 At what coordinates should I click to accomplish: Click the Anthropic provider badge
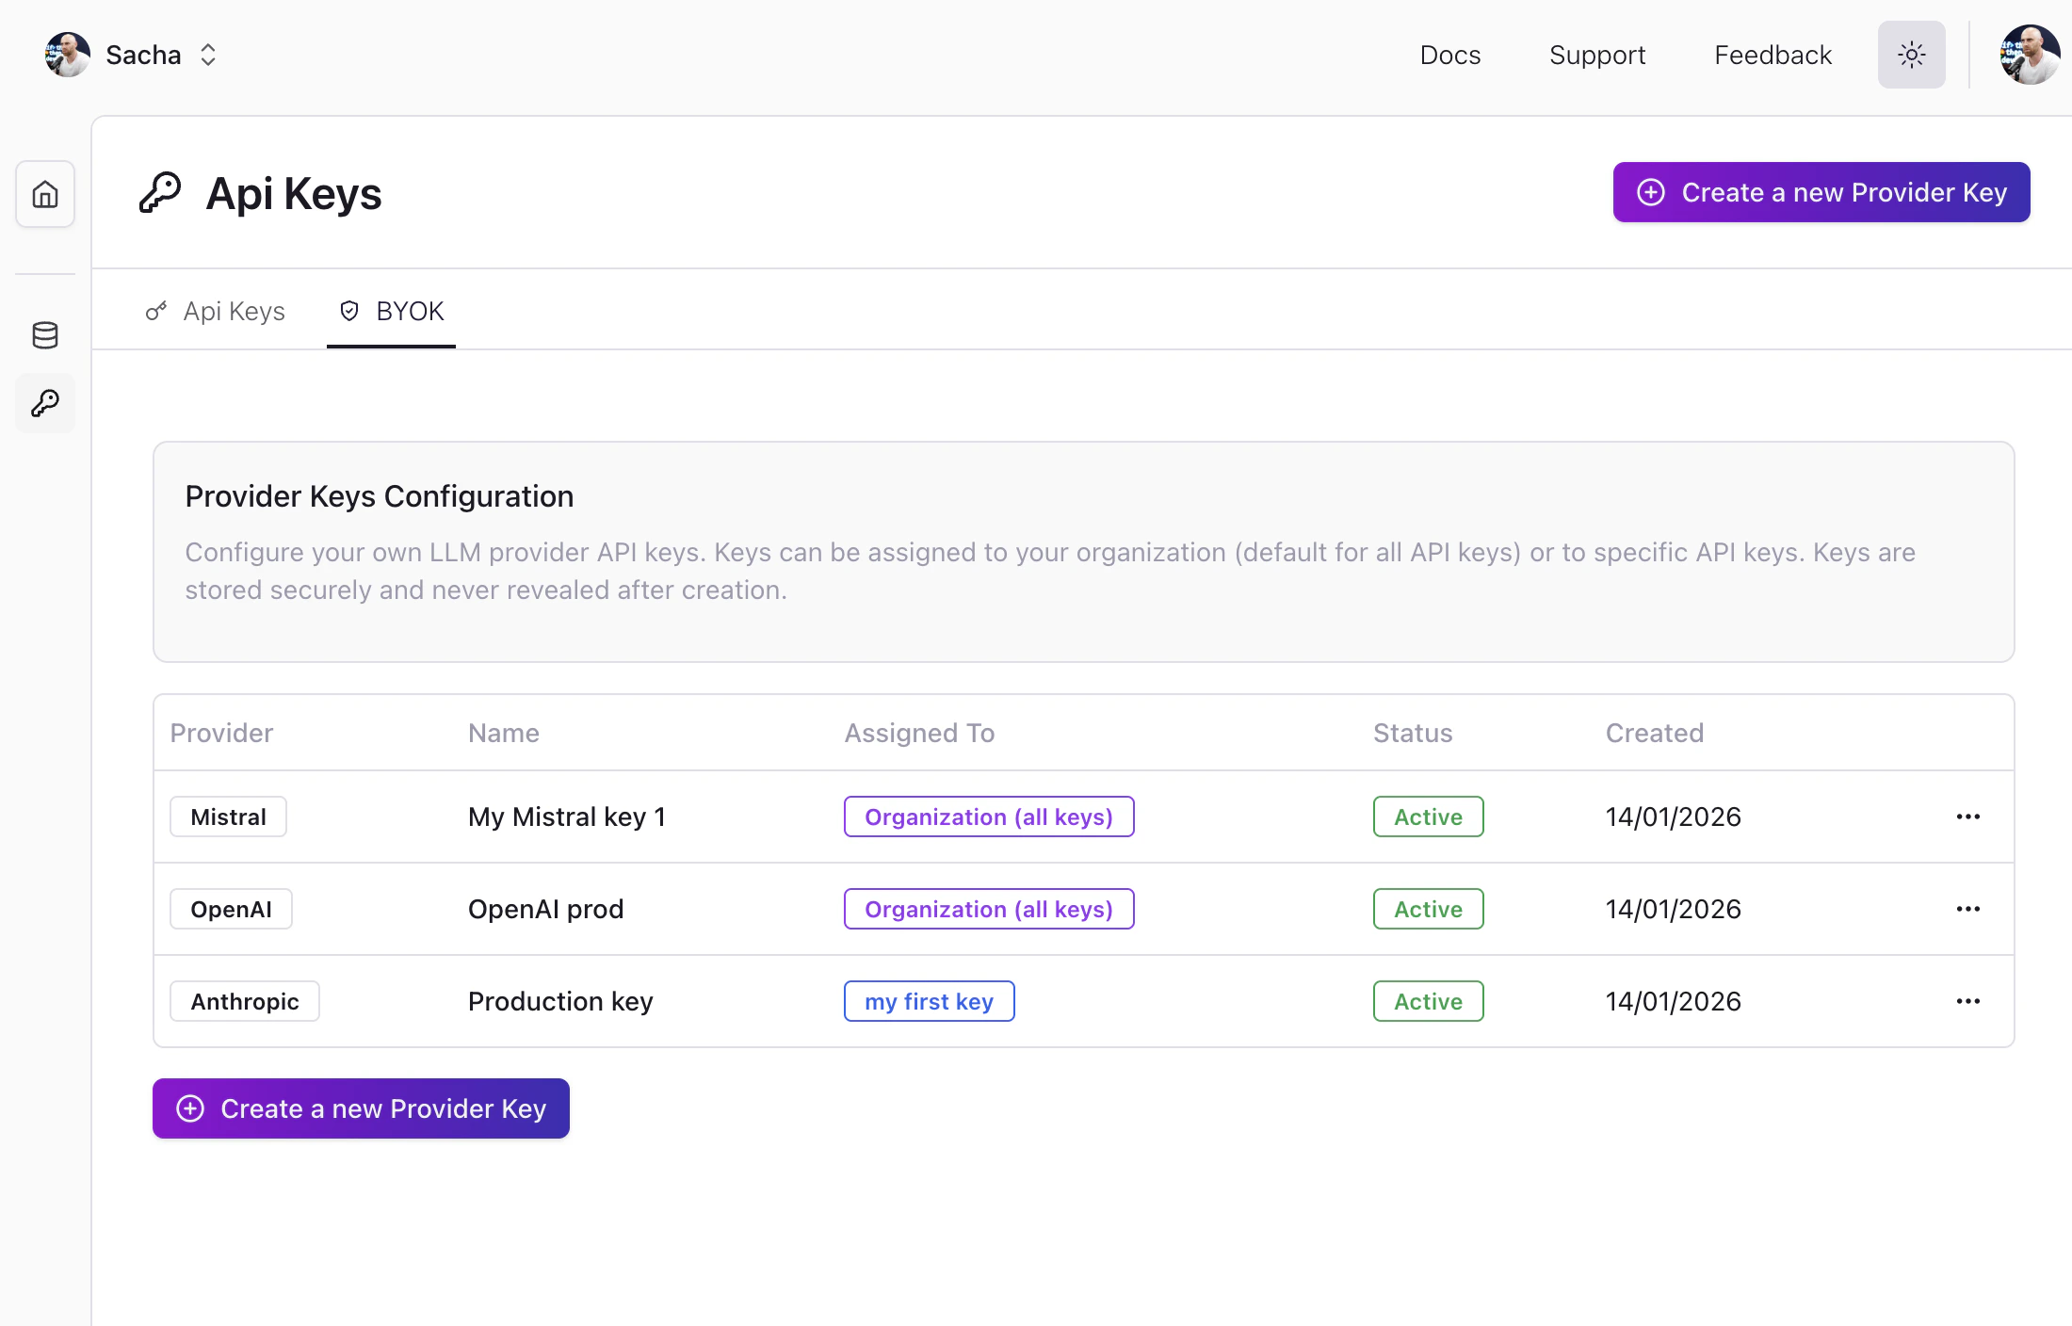coord(244,1001)
